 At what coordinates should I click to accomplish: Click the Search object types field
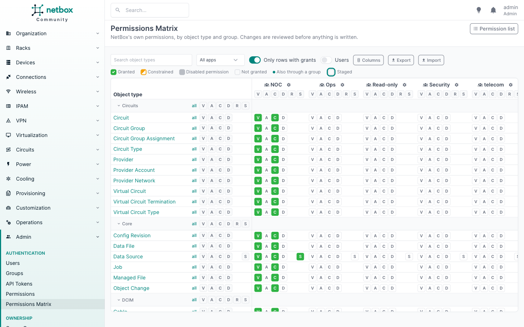(x=151, y=60)
